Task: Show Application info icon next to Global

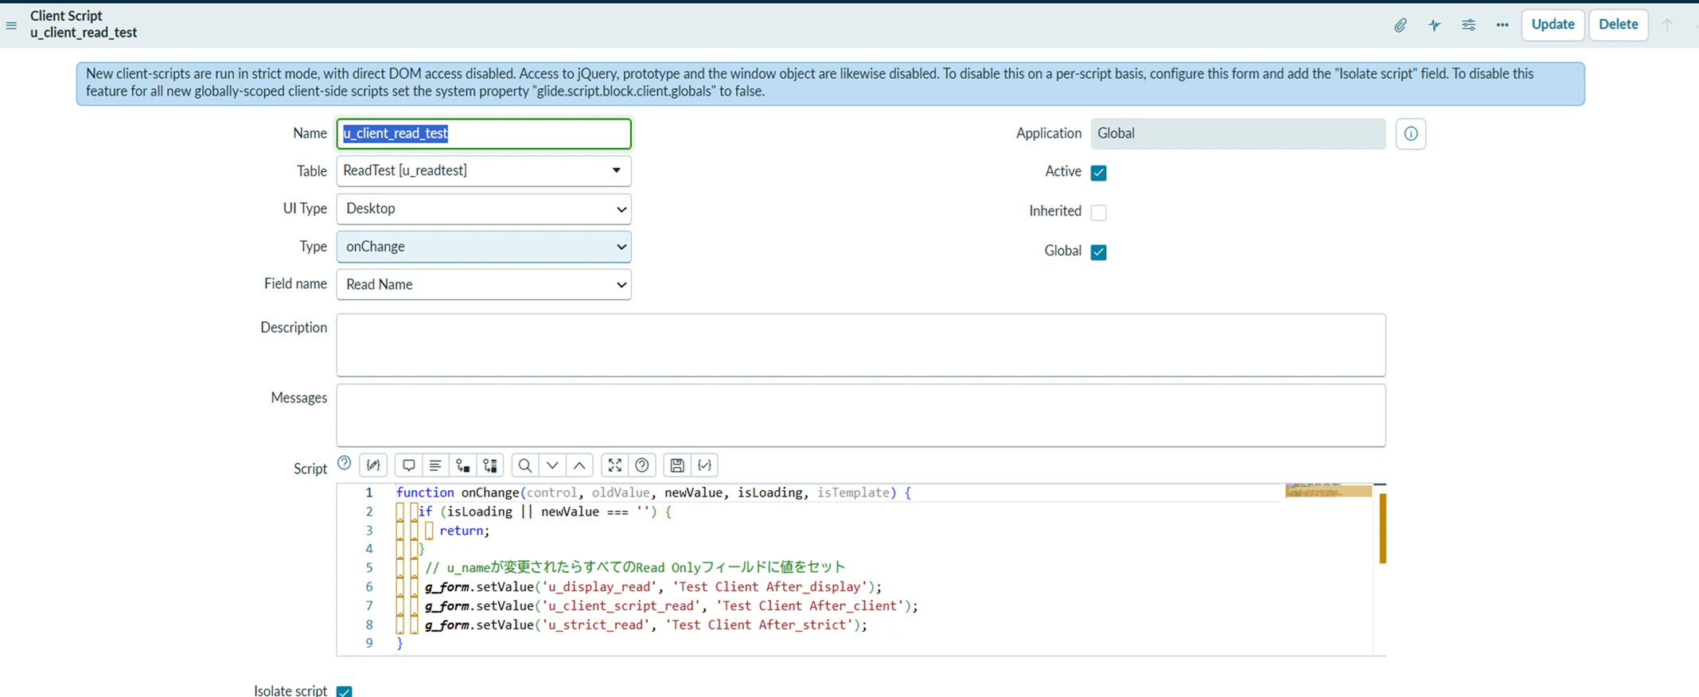Action: [x=1410, y=134]
